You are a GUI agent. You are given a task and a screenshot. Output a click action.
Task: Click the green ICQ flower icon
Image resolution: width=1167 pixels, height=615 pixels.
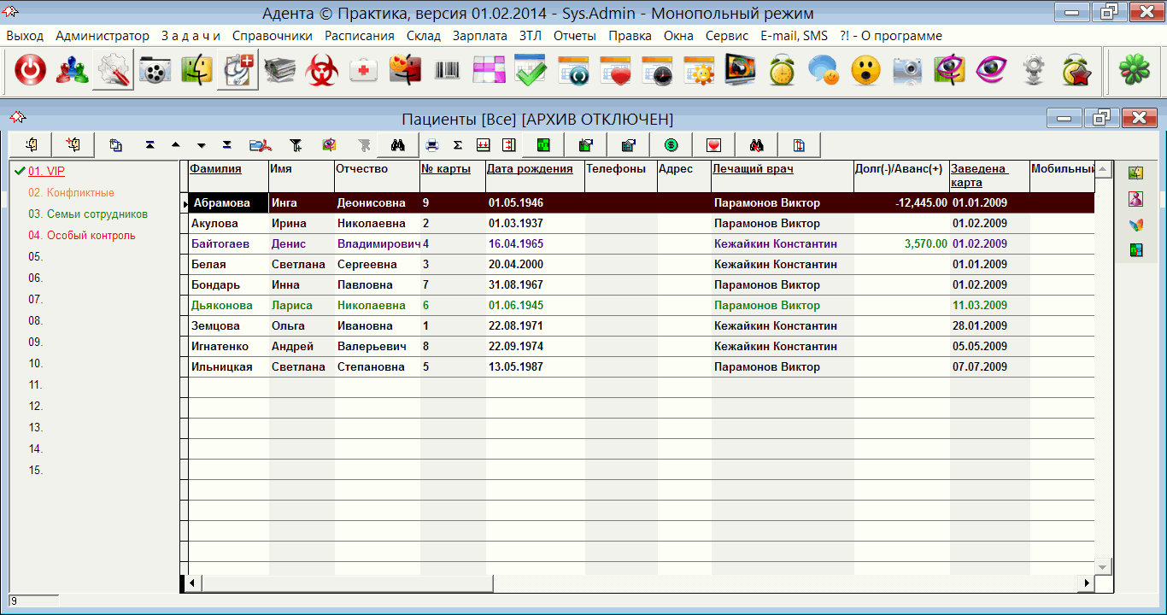1135,71
